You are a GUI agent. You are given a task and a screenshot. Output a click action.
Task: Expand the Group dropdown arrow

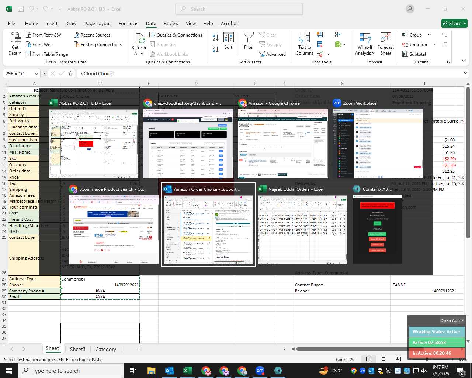[429, 35]
